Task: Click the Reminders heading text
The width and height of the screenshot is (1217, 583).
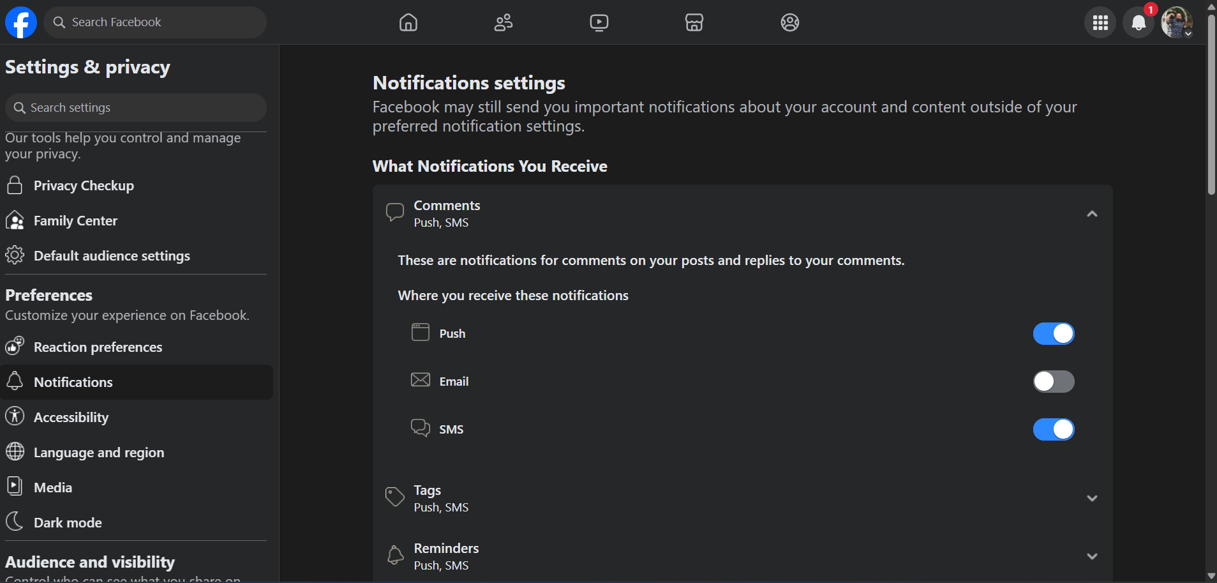Action: [446, 549]
